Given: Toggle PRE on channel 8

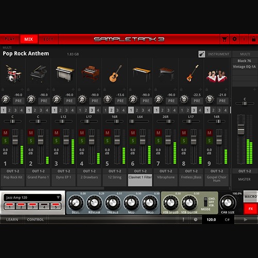Looking at the screenshot, I should click(197, 101).
